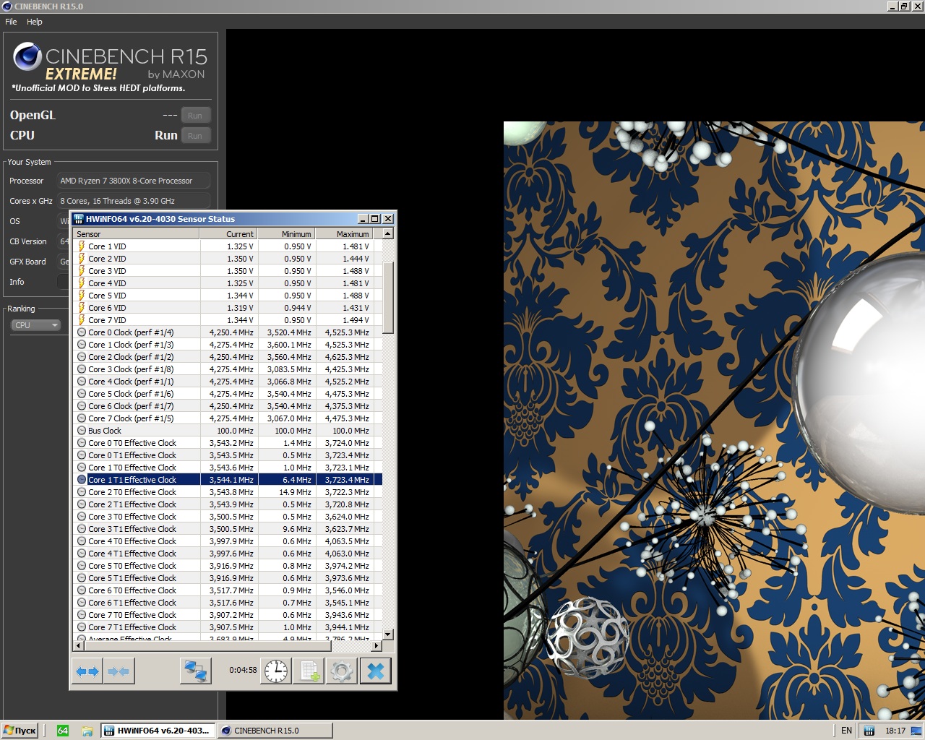This screenshot has width=925, height=740.
Task: Select Core 7 Clock (perf #1/5) row
Action: (228, 418)
